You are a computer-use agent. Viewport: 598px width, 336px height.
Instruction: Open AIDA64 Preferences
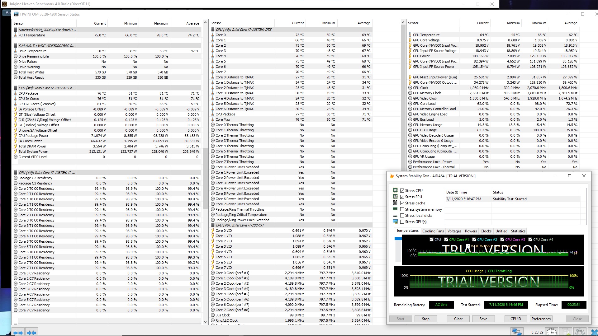(x=541, y=319)
